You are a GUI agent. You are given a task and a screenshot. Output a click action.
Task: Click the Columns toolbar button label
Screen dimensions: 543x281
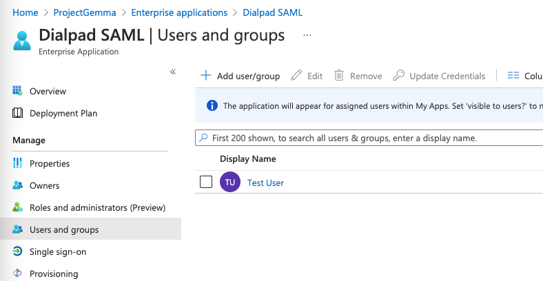533,76
